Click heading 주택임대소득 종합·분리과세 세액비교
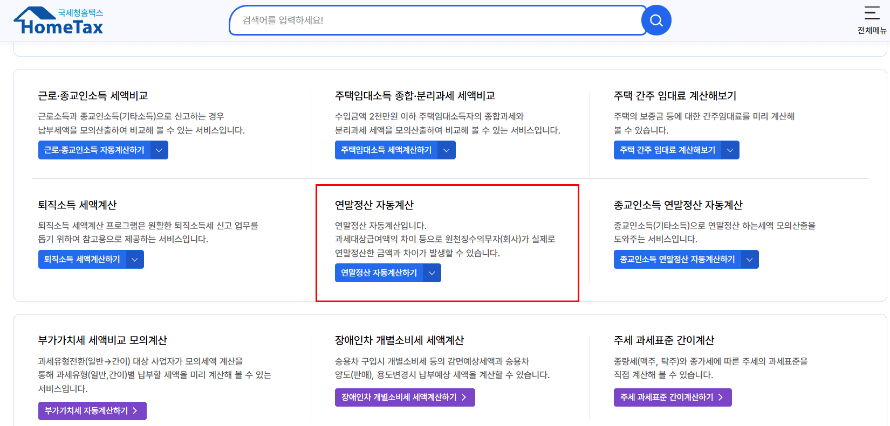890x426 pixels. click(415, 96)
